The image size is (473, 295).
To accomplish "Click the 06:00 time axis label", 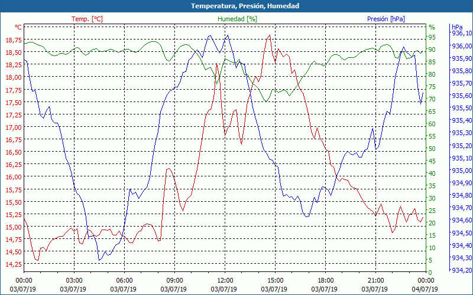I will (x=124, y=281).
